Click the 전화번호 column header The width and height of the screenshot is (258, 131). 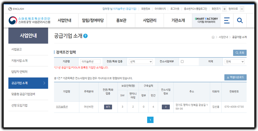tap(234, 92)
